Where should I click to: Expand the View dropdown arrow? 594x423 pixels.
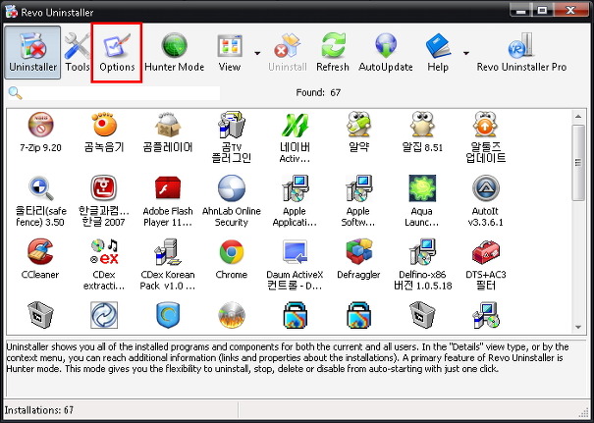pyautogui.click(x=257, y=53)
